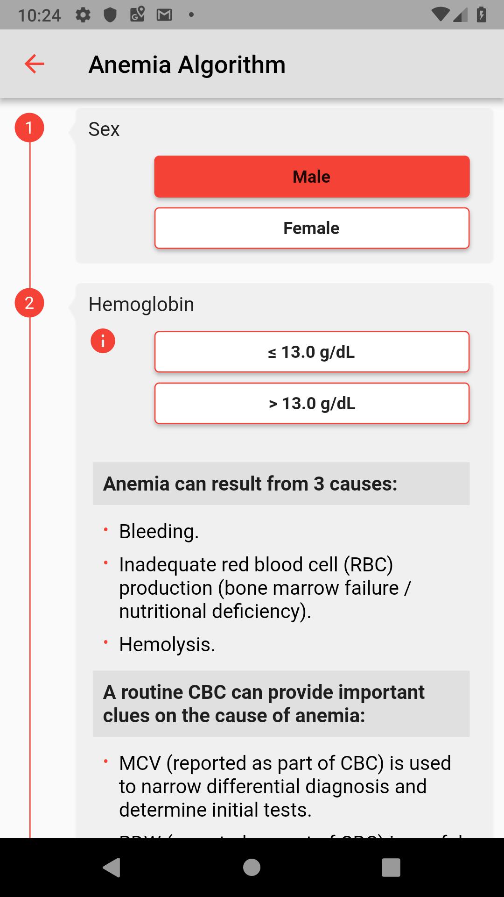Tap the Hemoglobin section header
The width and height of the screenshot is (504, 897).
[x=142, y=304]
